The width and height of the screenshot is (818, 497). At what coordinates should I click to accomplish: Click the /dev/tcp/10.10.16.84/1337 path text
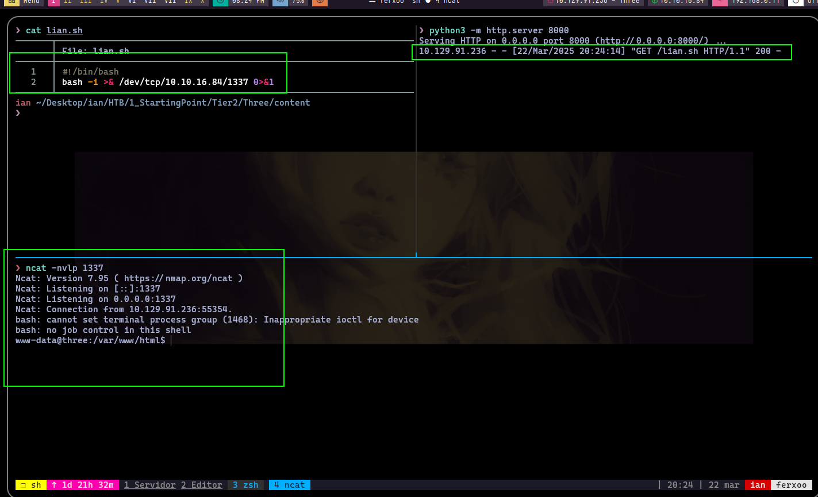[183, 82]
